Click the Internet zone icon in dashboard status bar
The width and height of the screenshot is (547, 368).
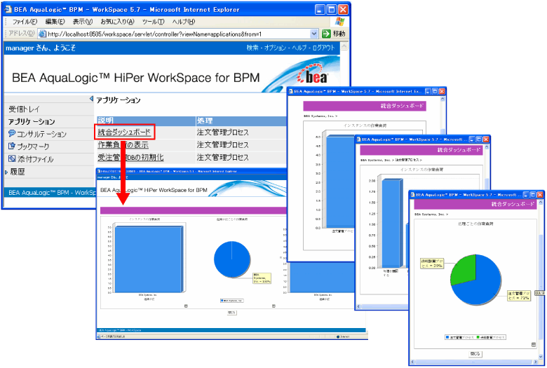(x=338, y=336)
